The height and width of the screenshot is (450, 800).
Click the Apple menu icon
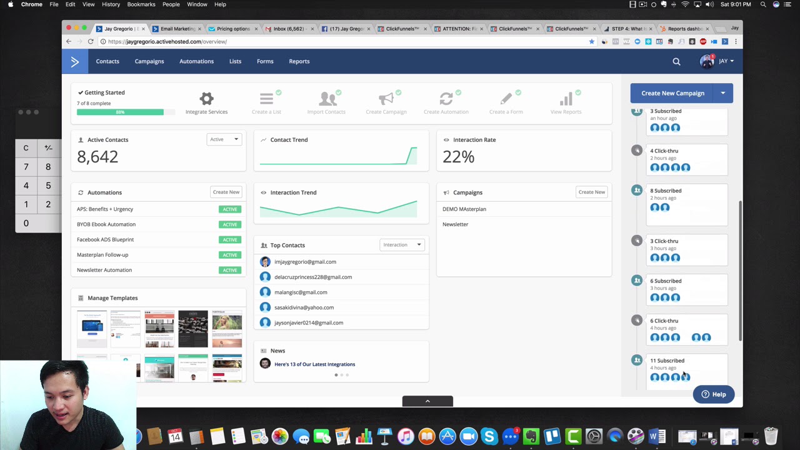11,4
